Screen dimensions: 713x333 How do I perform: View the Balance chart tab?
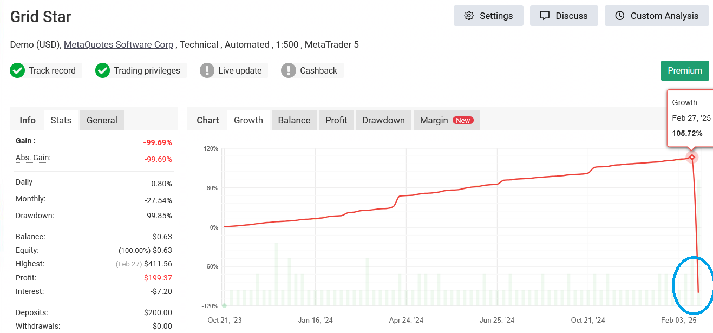tap(293, 120)
